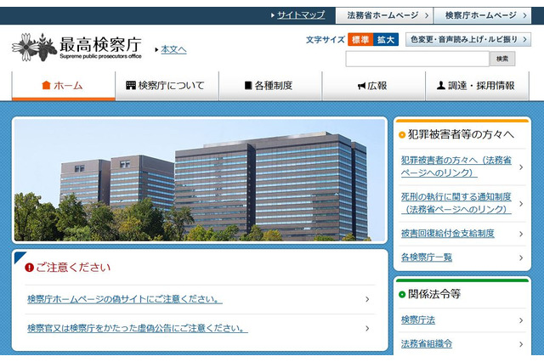Open 検察官又は検察庁をかたった虚偽公告 warning link
This screenshot has width=544, height=362.
[138, 328]
